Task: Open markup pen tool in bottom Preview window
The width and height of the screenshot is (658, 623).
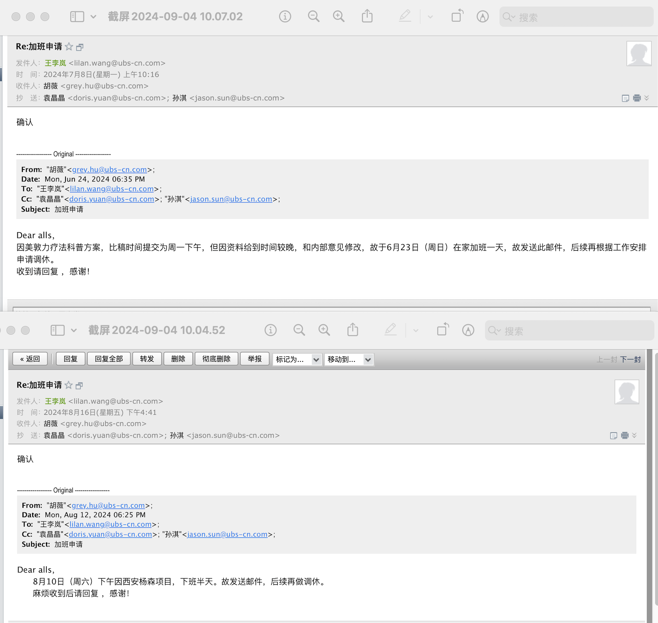Action: click(x=391, y=330)
